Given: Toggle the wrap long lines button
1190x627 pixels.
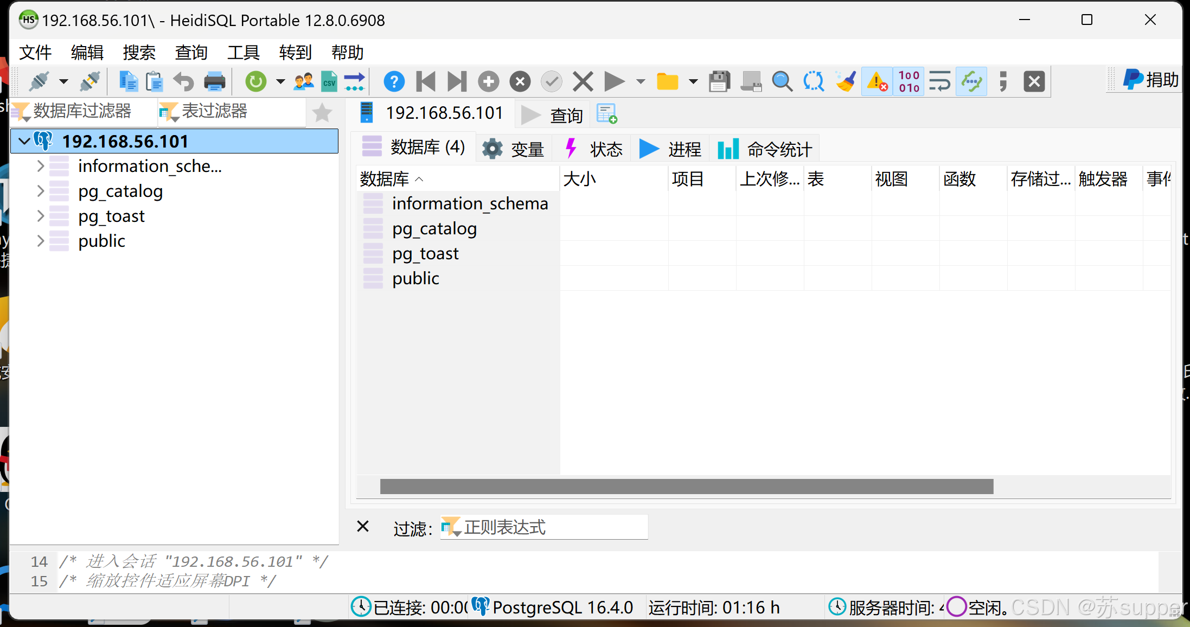Looking at the screenshot, I should coord(939,82).
